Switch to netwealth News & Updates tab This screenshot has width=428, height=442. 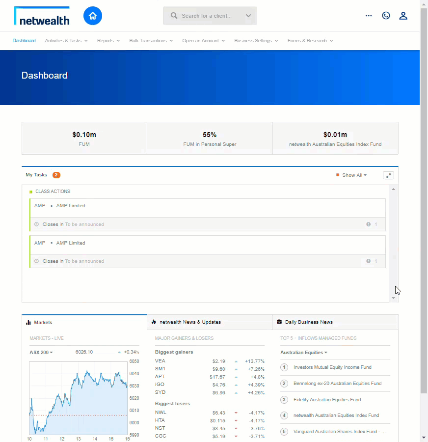(210, 322)
